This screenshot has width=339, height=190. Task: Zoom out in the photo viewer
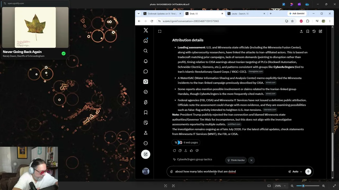292,186
